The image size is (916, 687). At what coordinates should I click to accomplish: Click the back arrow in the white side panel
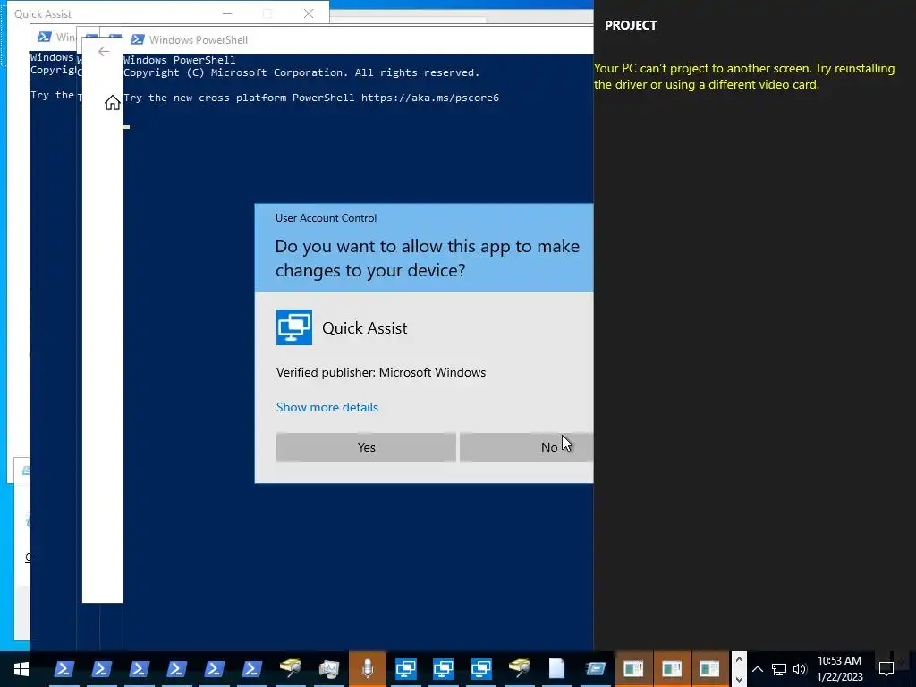(x=104, y=51)
